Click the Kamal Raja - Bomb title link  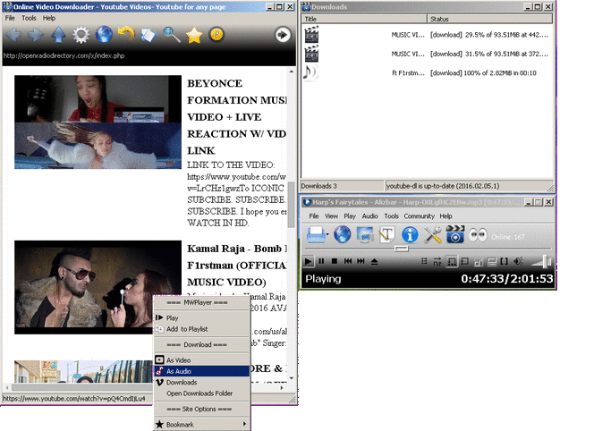click(237, 265)
